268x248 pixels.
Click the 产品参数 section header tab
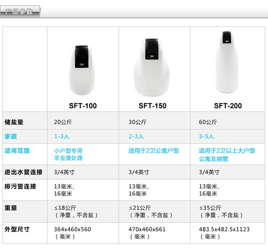[20, 11]
